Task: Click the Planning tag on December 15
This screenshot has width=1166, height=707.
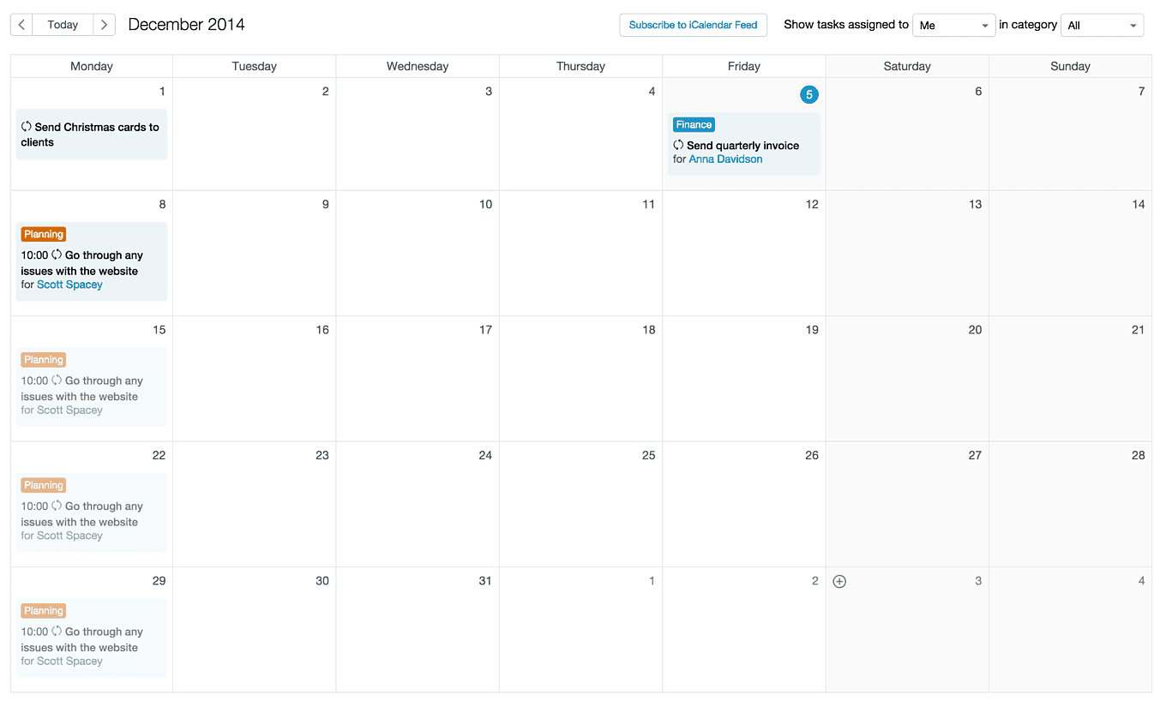Action: coord(44,360)
